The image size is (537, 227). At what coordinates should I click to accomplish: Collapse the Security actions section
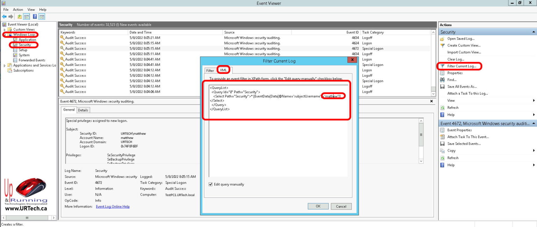(x=534, y=32)
